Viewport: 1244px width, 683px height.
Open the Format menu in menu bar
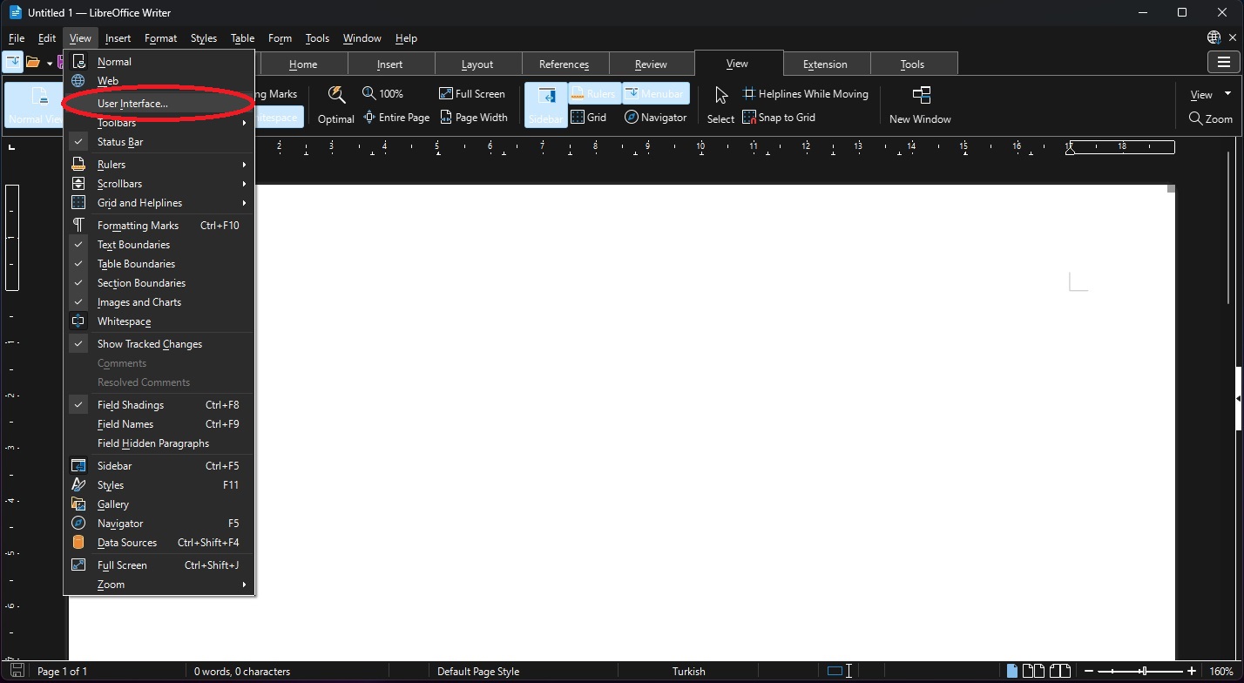point(160,38)
